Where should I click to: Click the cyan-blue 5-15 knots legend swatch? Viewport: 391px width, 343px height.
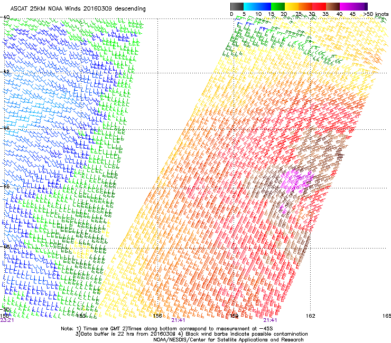(x=257, y=6)
